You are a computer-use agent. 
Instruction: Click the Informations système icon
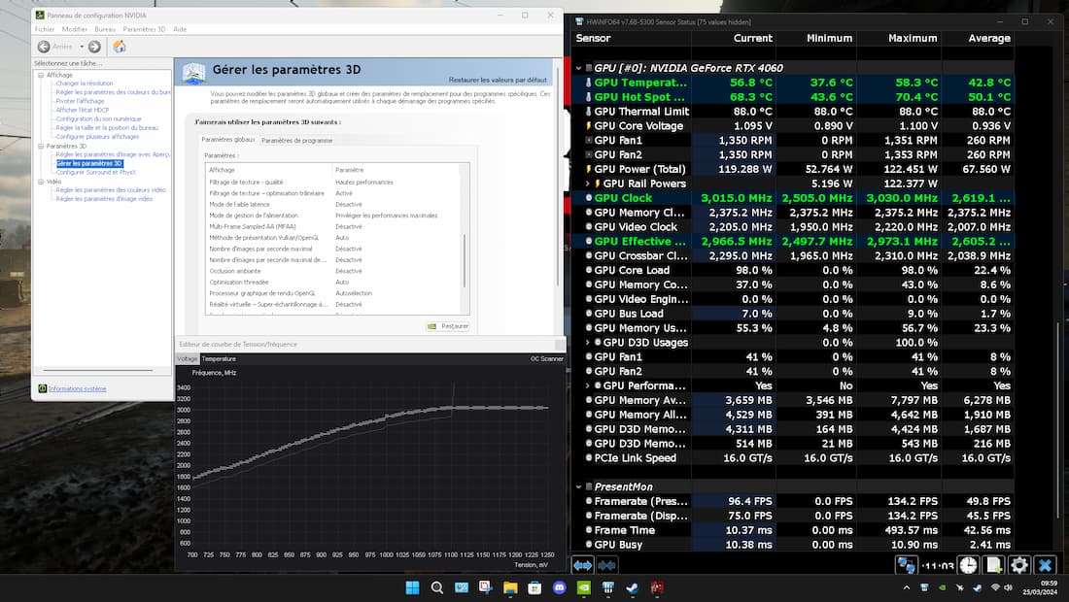[x=42, y=388]
